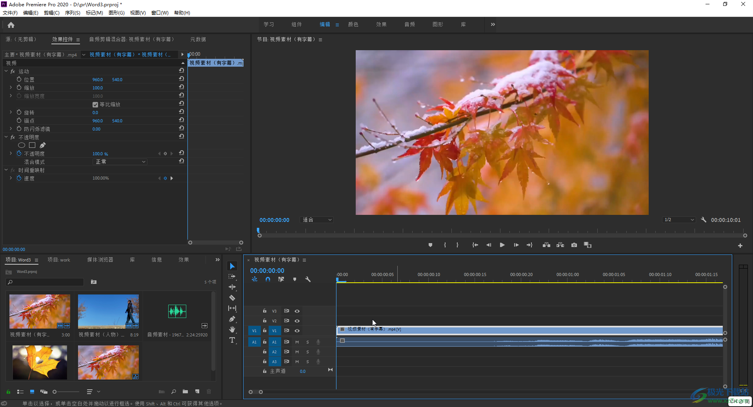Solo track A2
Viewport: 753px width, 407px height.
307,352
